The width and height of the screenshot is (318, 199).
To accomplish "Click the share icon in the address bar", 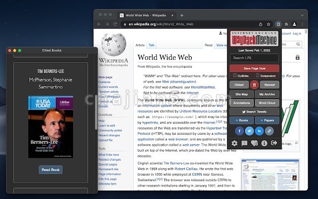I will (260, 24).
